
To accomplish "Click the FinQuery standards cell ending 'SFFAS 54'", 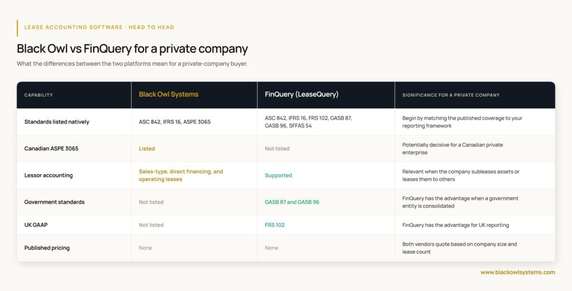I will point(308,122).
